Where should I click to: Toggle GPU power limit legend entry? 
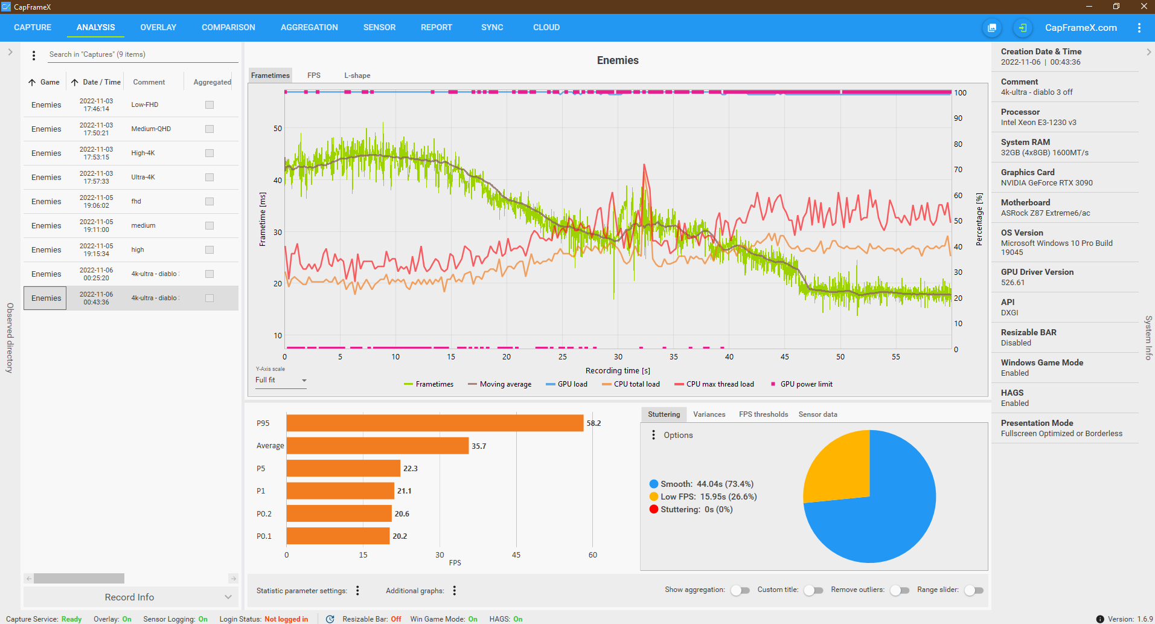pos(802,384)
